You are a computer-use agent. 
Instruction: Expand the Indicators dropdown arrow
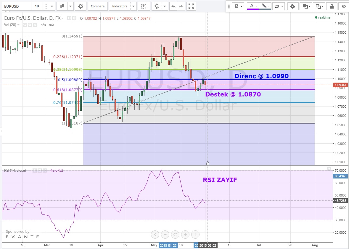133,6
